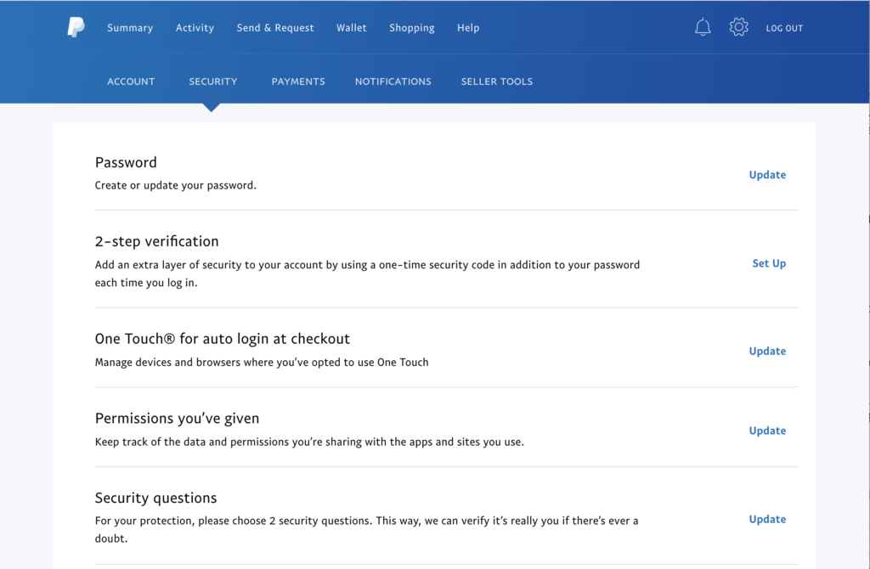Viewport: 870px width, 569px height.
Task: Select the Security tab
Action: tap(213, 82)
